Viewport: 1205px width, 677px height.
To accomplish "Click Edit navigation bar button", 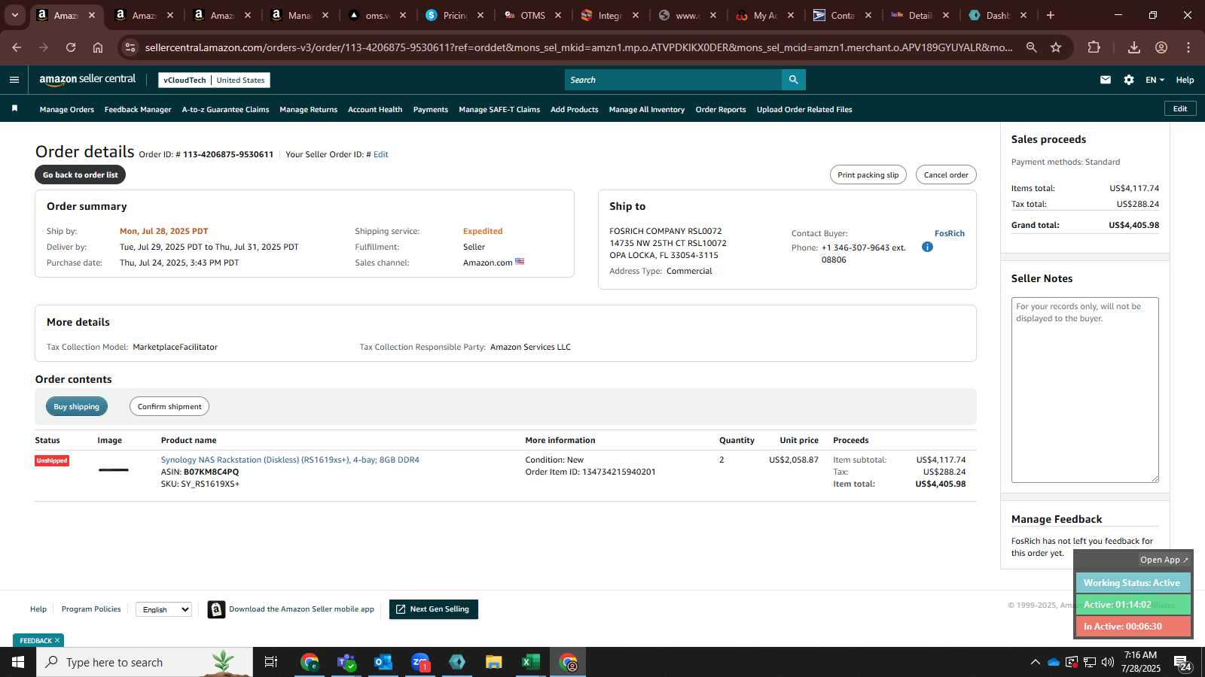I will point(1180,109).
